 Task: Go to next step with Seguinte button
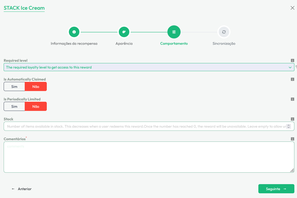276,189
